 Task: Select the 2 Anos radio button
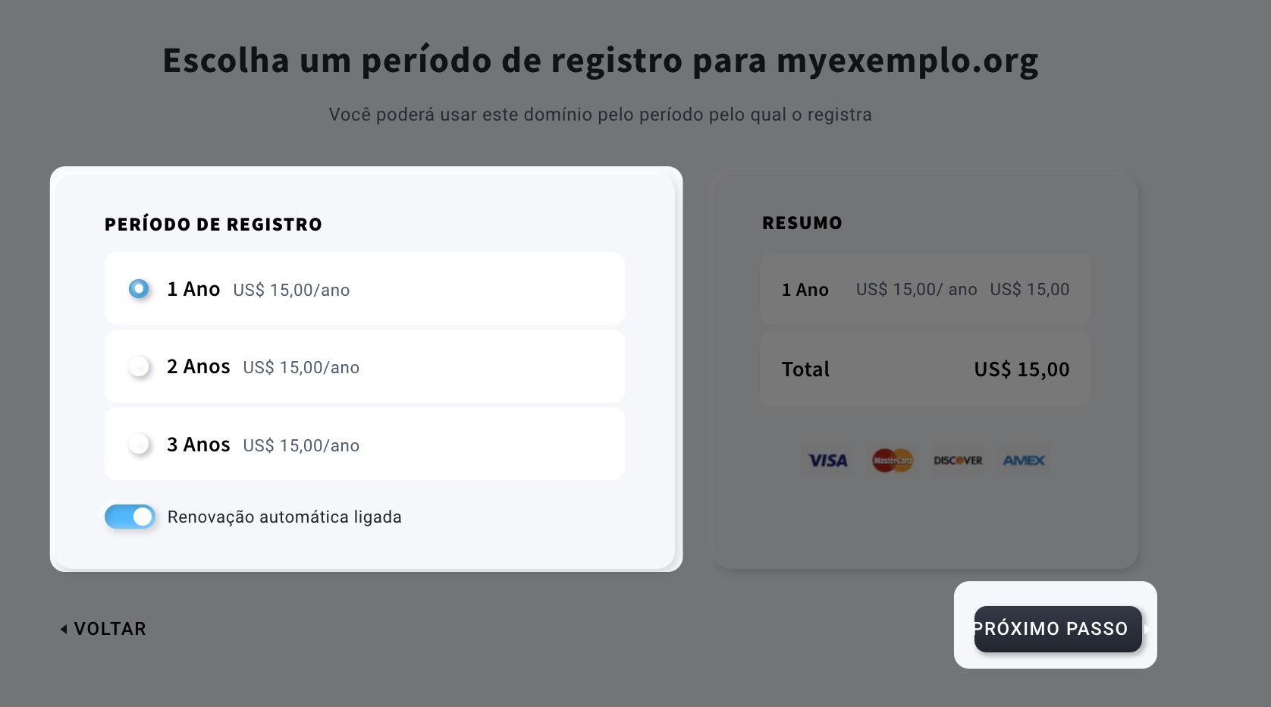(x=139, y=366)
